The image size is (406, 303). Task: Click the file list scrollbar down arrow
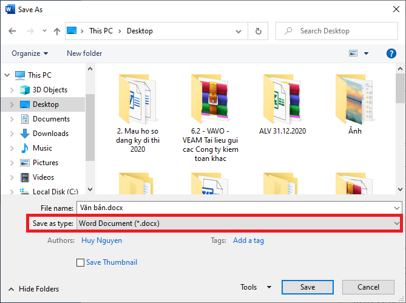400,189
